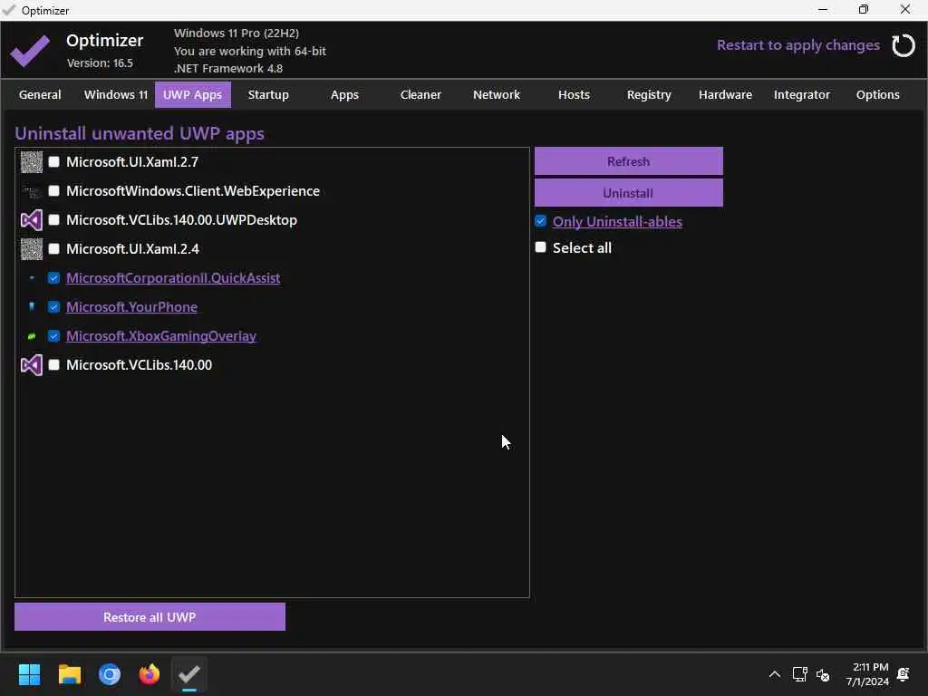The height and width of the screenshot is (696, 928).
Task: Check the Microsoft.VCLibs.140.00.UWPDesktop checkbox
Action: coord(53,219)
